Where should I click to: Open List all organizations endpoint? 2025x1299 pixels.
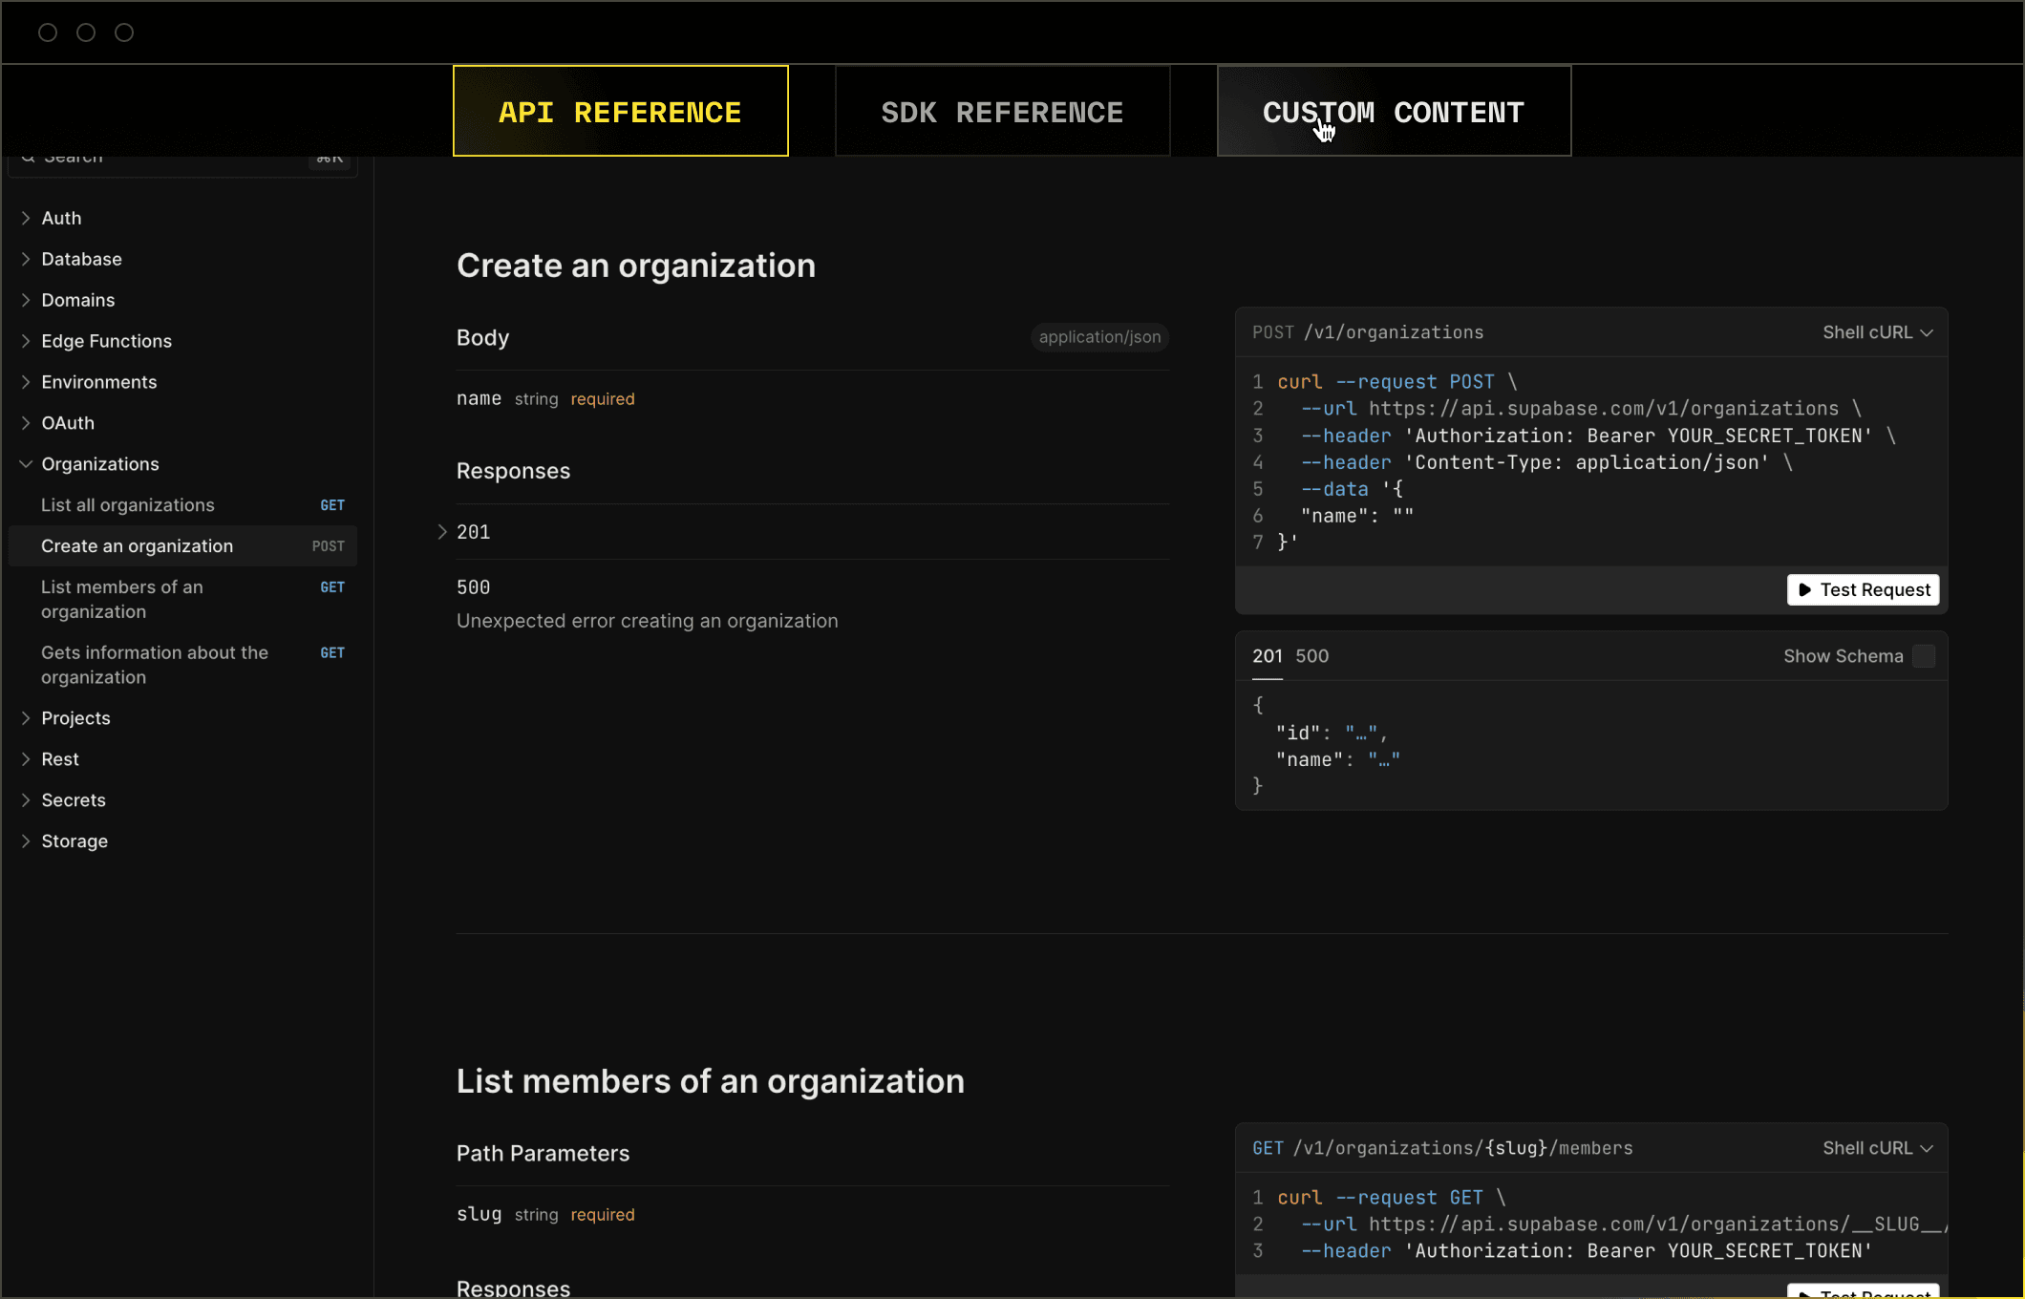pos(181,505)
